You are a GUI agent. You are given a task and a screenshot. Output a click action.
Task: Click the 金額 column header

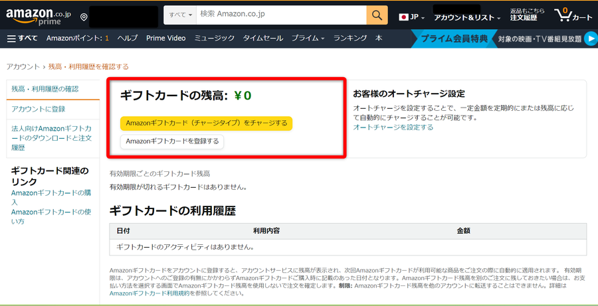coord(463,230)
